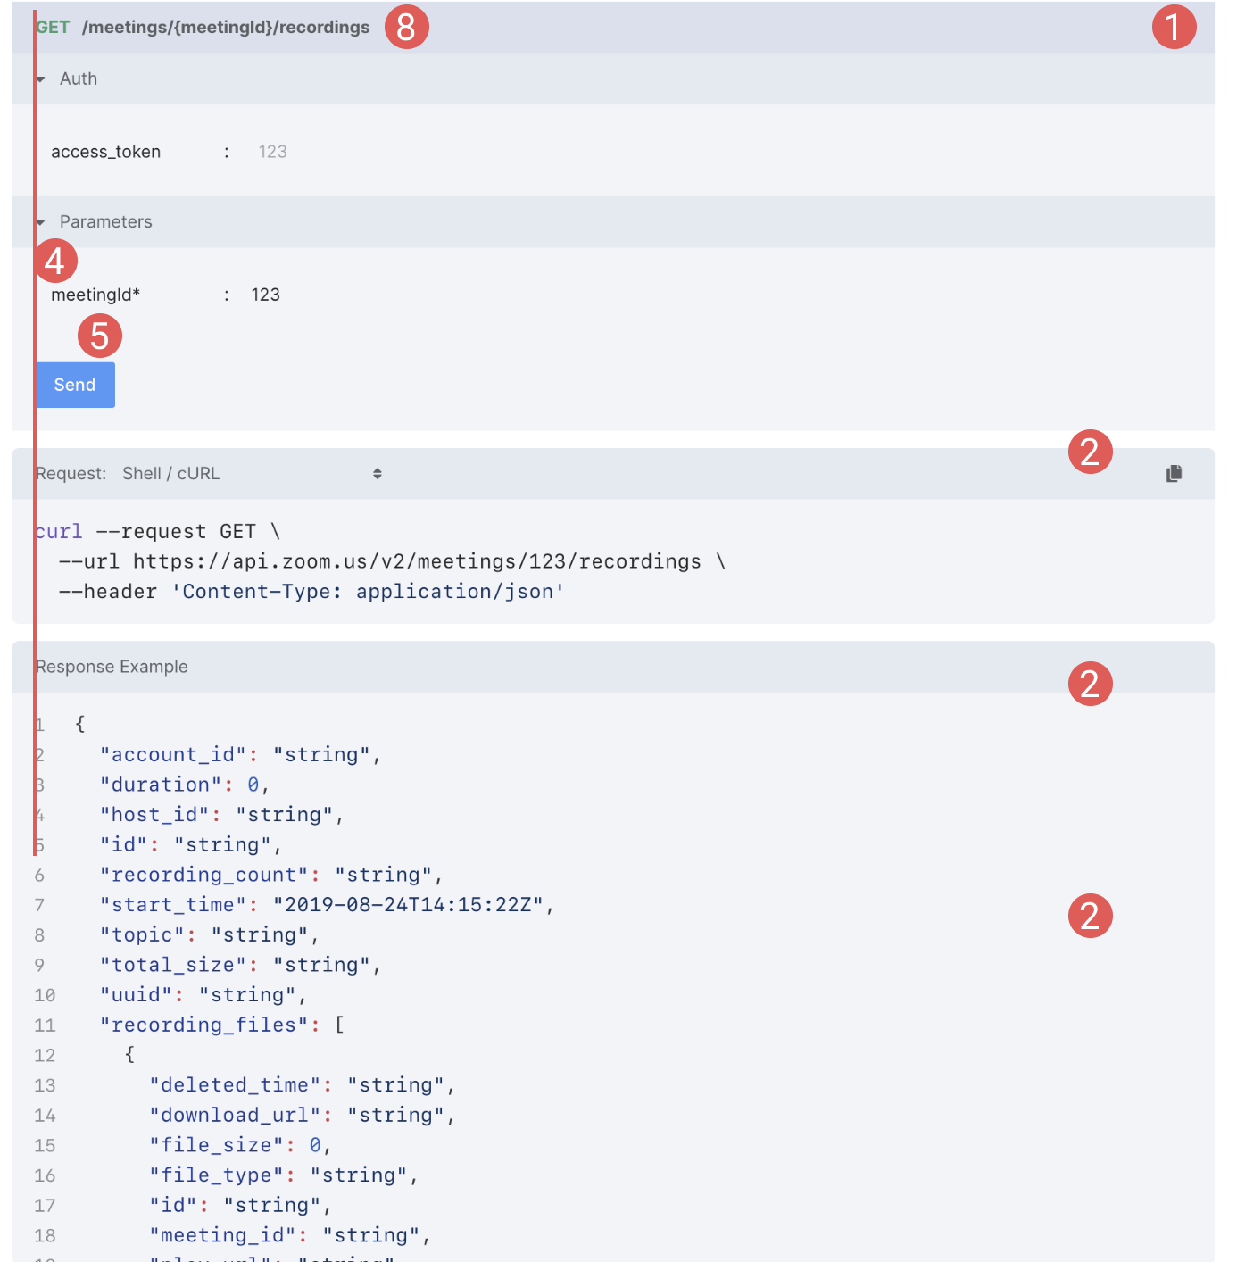
Task: Click the badge 2 in the Response Example header
Action: point(1090,684)
